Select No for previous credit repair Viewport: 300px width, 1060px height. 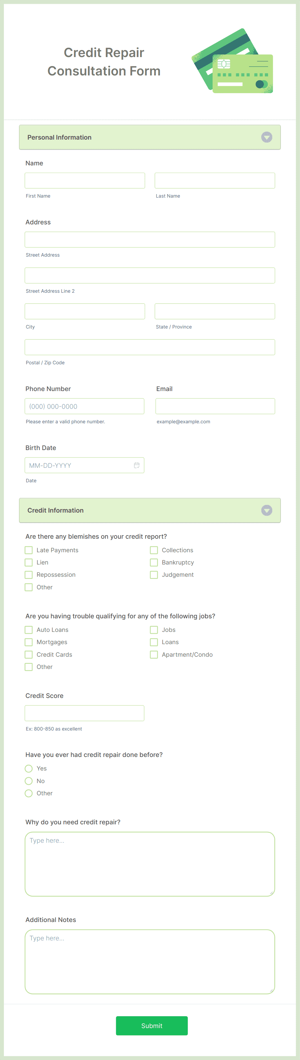(28, 780)
